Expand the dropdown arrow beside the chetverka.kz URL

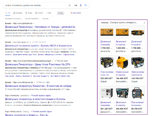30,96
